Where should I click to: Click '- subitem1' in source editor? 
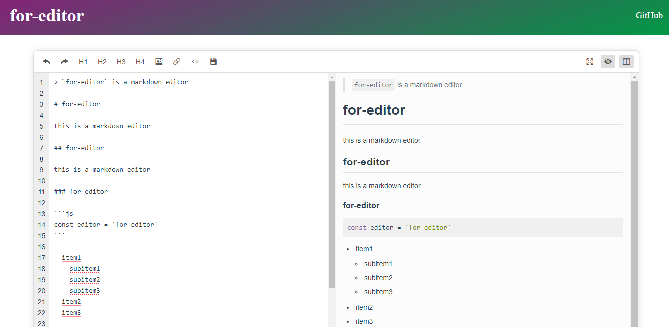[x=81, y=269]
